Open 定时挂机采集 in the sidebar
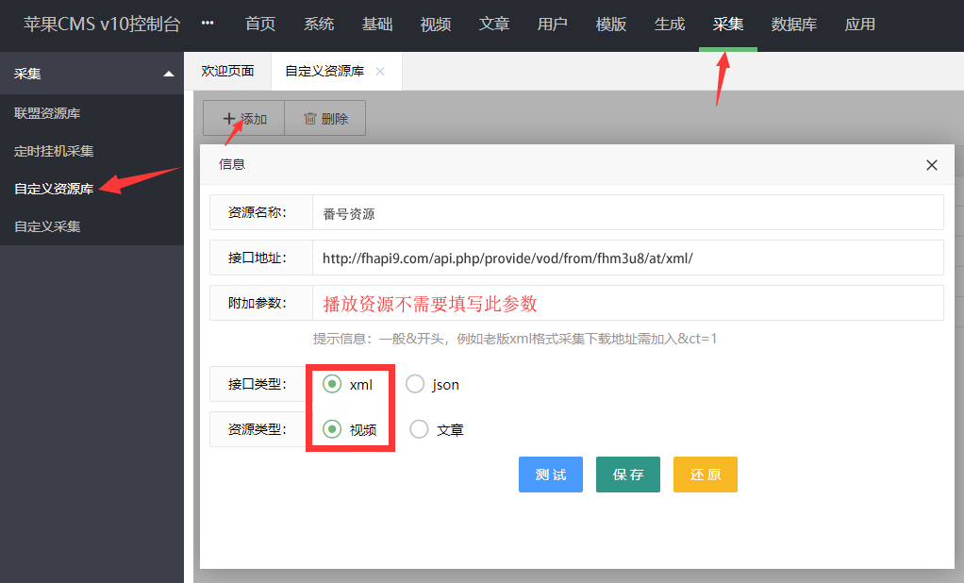This screenshot has height=583, width=964. tap(54, 151)
